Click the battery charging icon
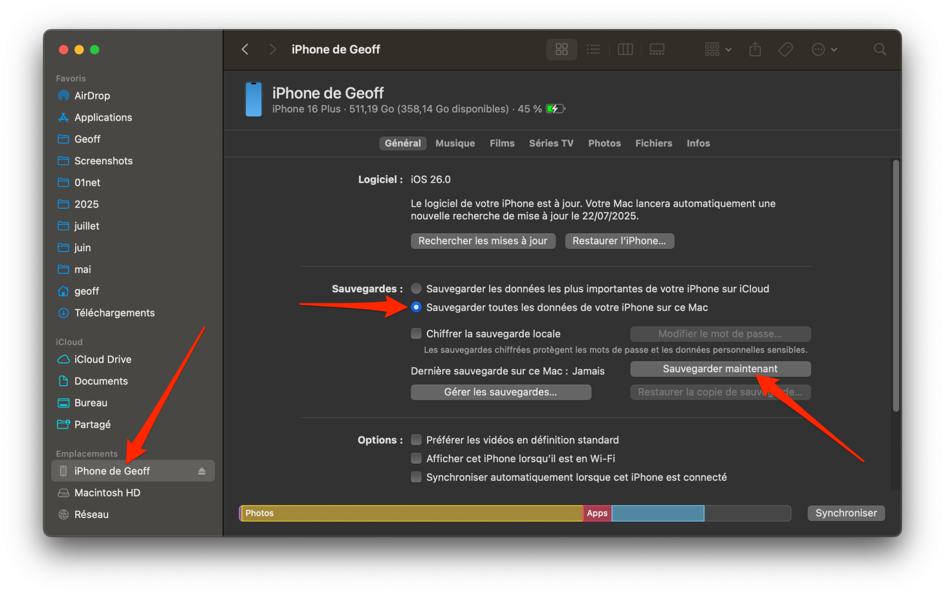 click(556, 109)
